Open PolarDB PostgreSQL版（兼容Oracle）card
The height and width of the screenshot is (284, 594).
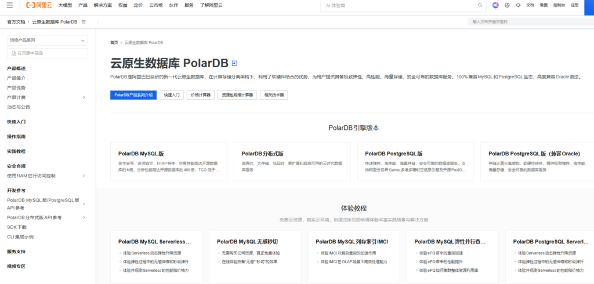point(537,162)
